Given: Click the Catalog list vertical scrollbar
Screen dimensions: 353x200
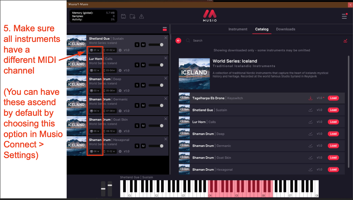Looking at the screenshot, I should click(x=349, y=112).
